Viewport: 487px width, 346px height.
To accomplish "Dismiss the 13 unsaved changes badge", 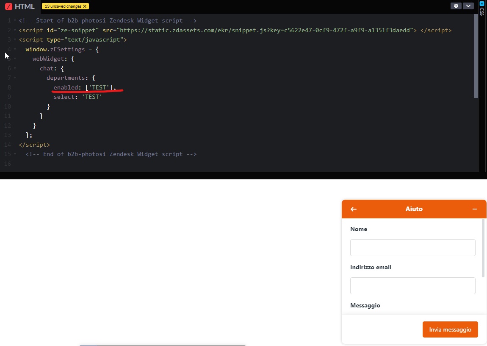I will (85, 6).
